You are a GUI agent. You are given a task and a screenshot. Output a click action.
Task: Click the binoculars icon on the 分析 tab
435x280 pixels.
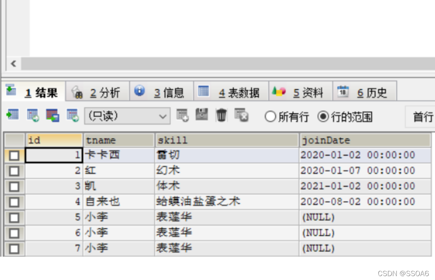coord(77,92)
